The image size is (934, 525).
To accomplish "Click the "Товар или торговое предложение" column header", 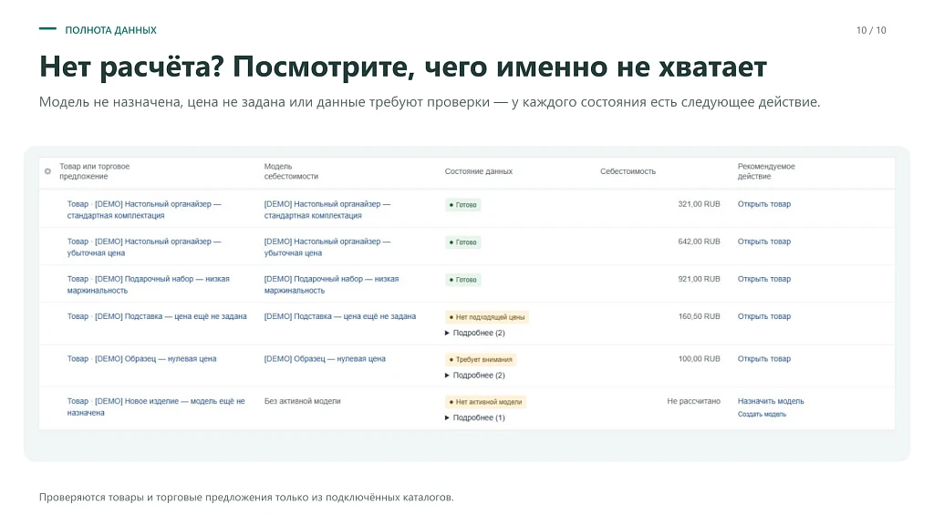I will 94,171.
